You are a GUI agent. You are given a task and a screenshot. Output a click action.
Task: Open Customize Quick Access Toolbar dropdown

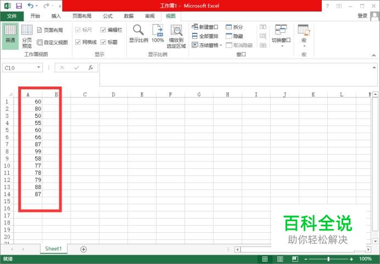click(60, 6)
